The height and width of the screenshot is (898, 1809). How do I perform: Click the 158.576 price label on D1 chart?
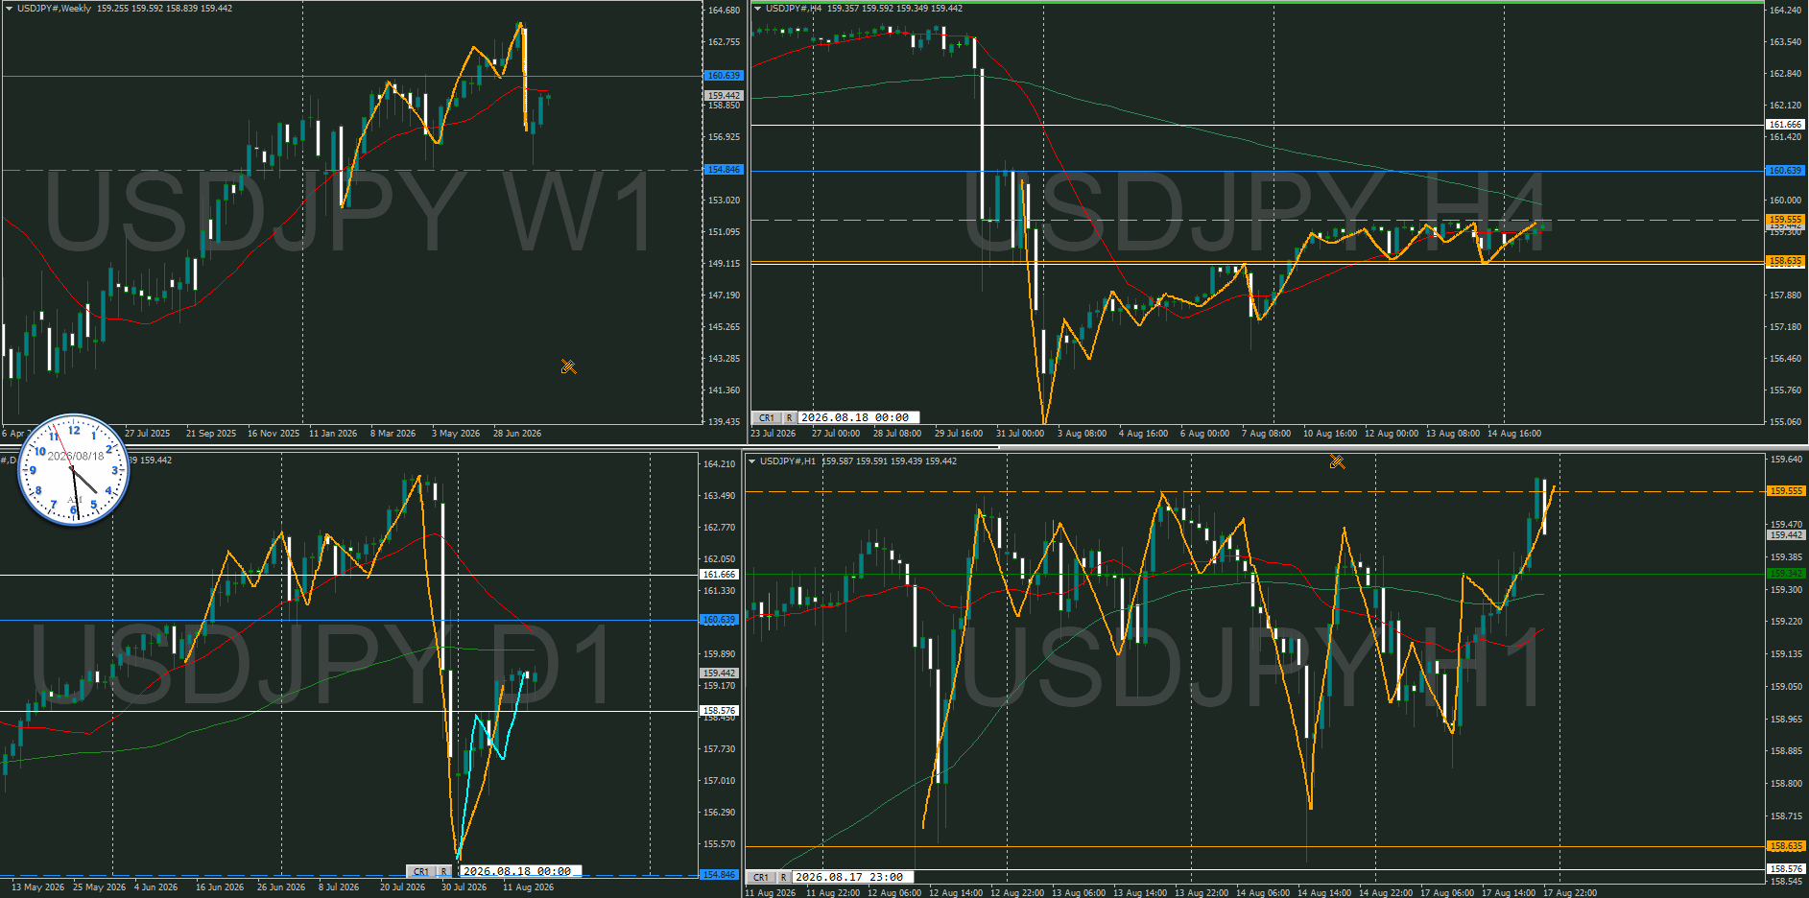click(x=719, y=711)
